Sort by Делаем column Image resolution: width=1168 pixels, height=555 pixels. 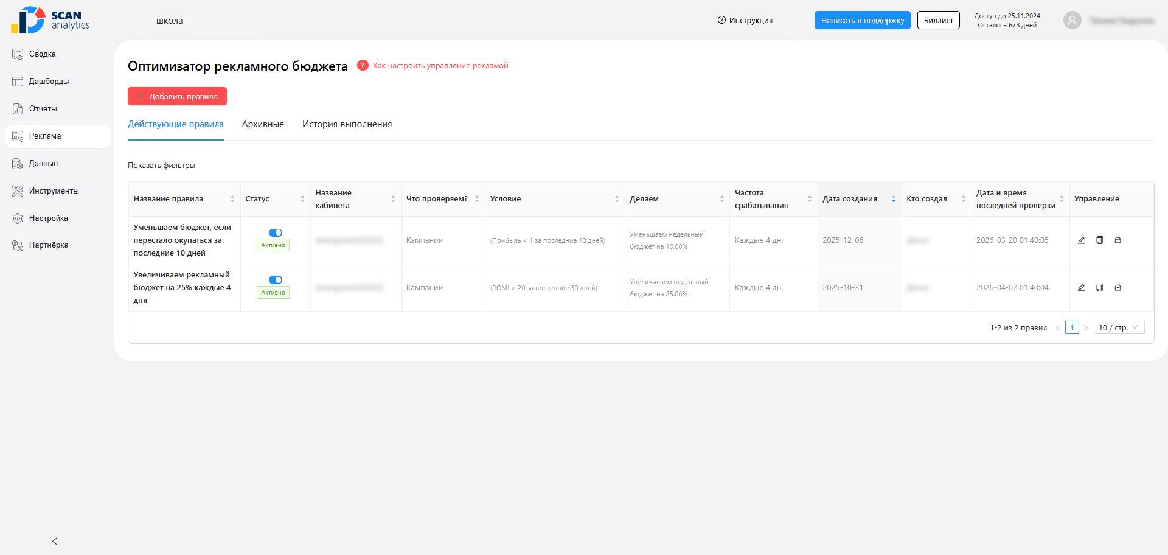point(722,199)
